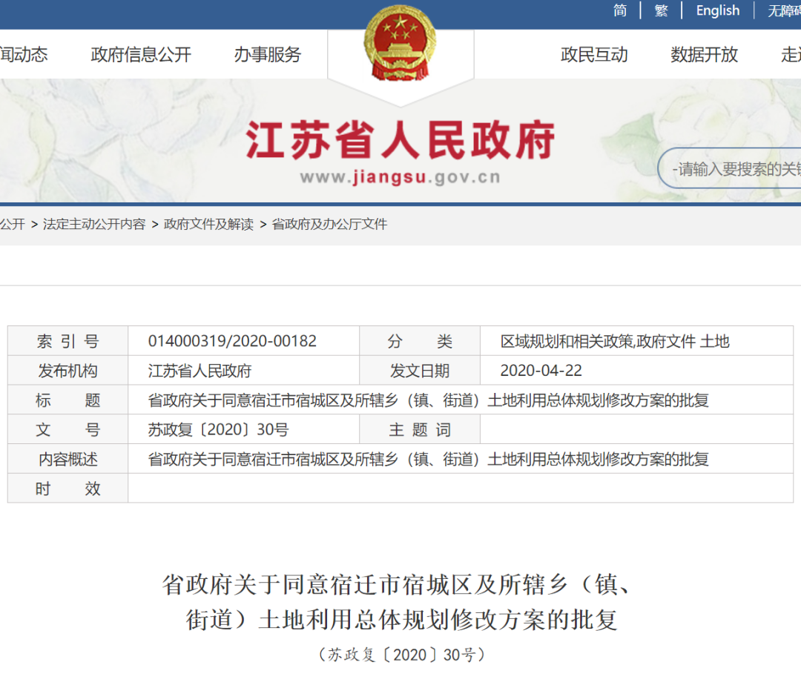Go to 政府文件及解读 breadcrumb

click(208, 224)
